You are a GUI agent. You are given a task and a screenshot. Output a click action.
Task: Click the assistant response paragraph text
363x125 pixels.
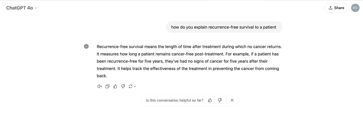point(189,61)
